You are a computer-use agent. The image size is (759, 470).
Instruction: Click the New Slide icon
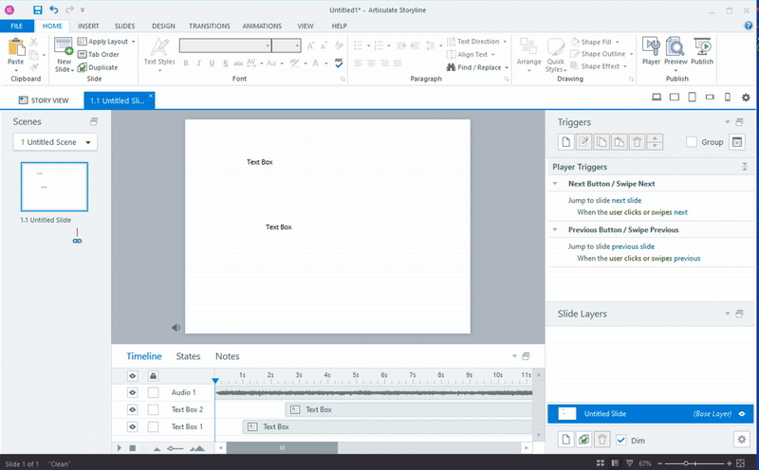[x=64, y=46]
